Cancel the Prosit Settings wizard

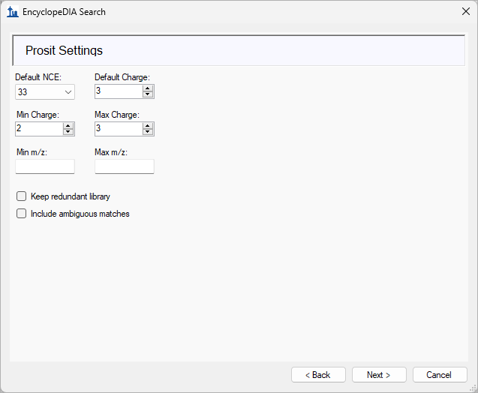[439, 375]
